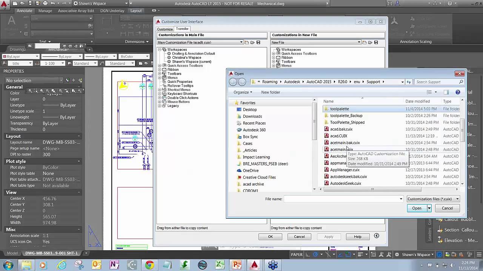Click open-file icon in Customizations in New File pane
Image resolution: width=483 pixels, height=271 pixels.
click(x=370, y=43)
